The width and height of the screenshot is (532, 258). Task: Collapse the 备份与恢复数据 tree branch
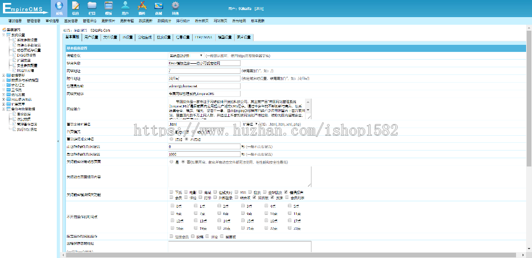[x=4, y=109]
